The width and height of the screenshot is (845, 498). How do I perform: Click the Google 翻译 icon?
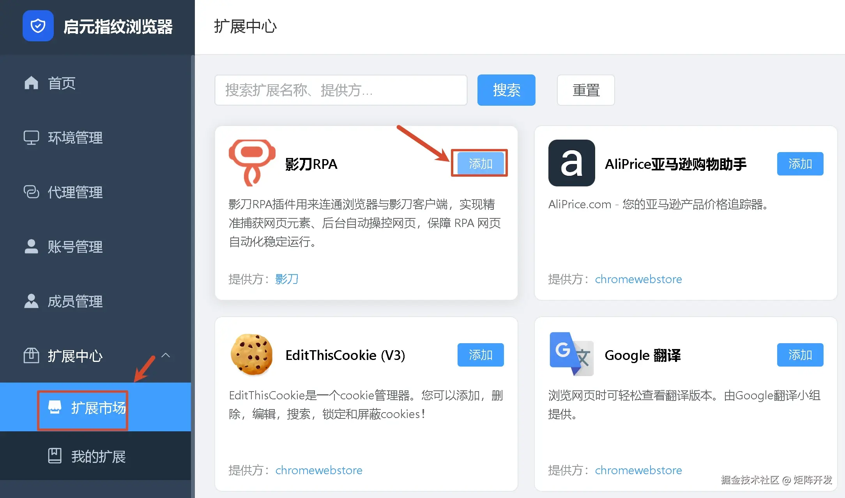571,354
